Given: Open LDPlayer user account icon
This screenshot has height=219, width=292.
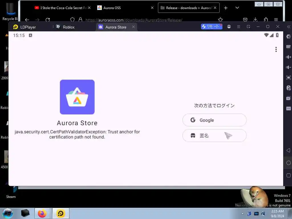Looking at the screenshot, I should tap(229, 27).
